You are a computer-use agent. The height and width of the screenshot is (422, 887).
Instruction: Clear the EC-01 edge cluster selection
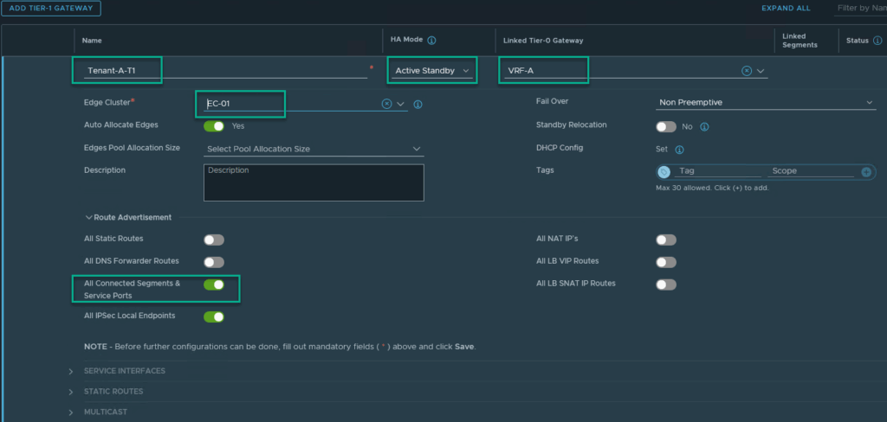(387, 104)
